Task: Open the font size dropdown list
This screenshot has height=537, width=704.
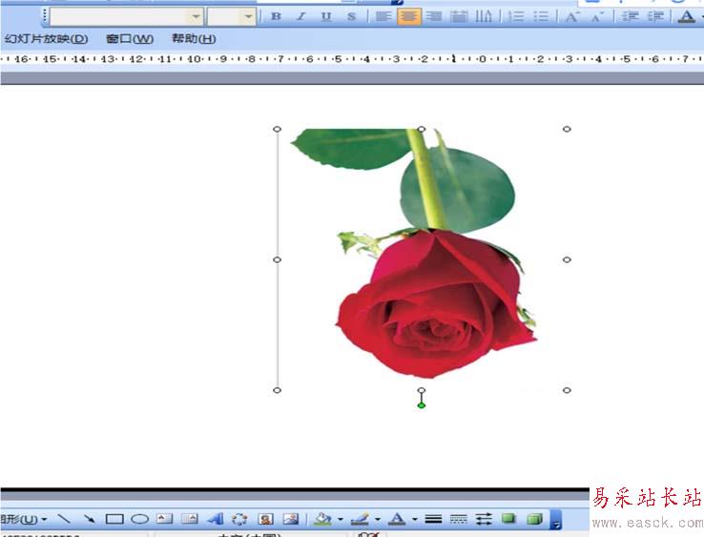Action: [248, 16]
